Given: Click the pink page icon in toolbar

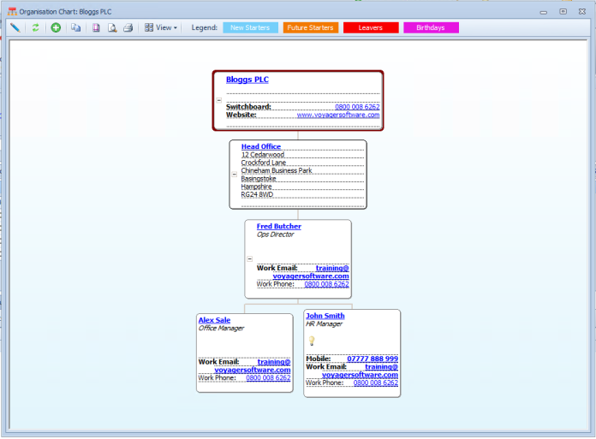Looking at the screenshot, I should [x=96, y=27].
